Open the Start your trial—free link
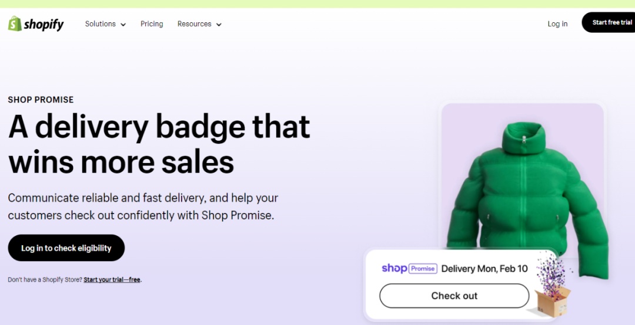This screenshot has height=325, width=635. click(112, 280)
